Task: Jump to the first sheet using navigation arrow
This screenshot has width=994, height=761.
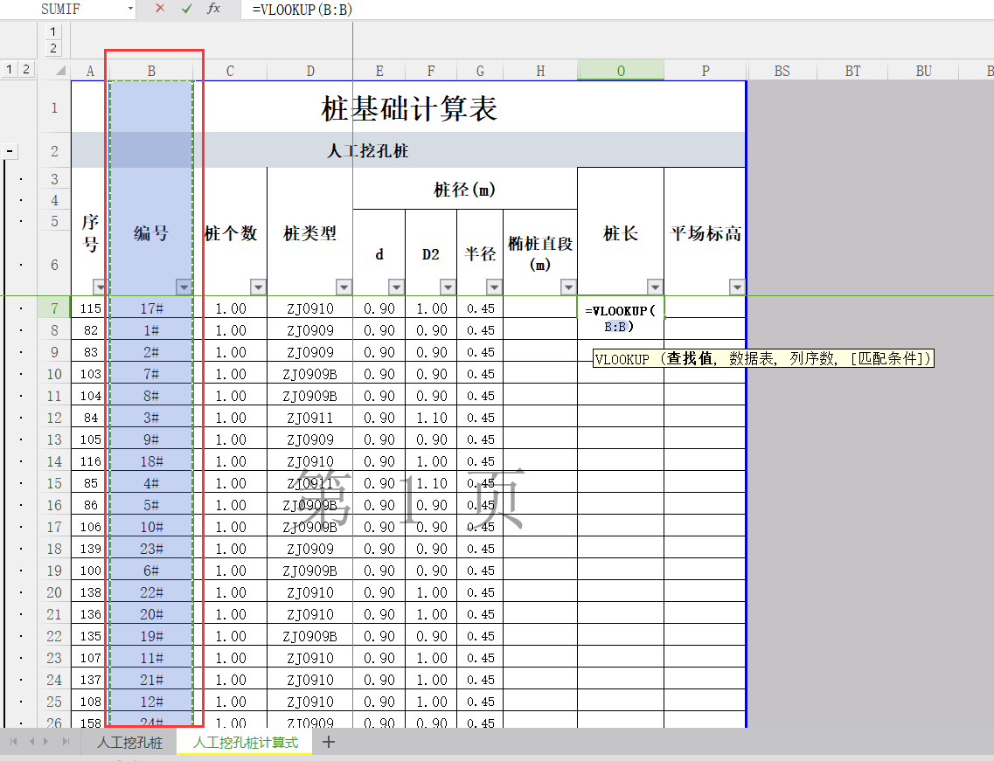Action: click(13, 742)
